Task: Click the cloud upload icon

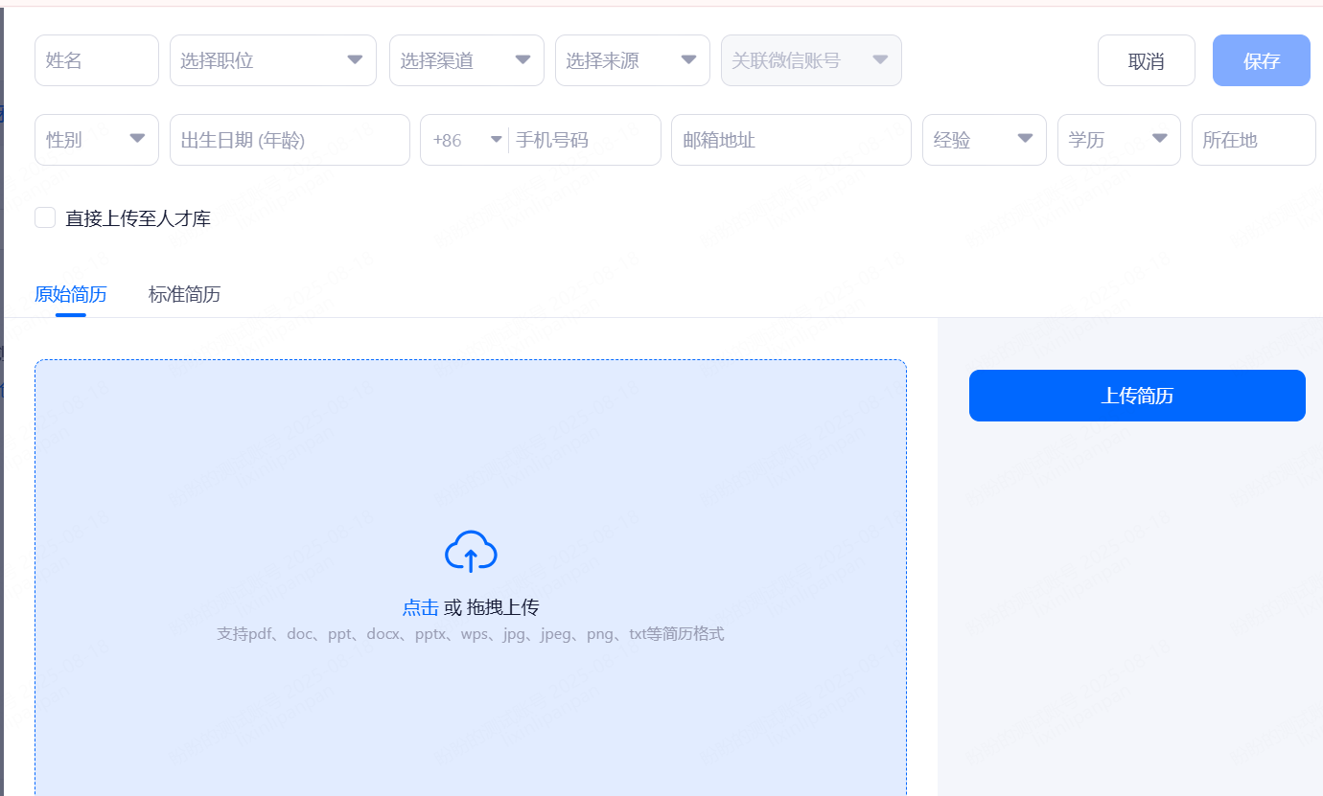Action: point(471,552)
